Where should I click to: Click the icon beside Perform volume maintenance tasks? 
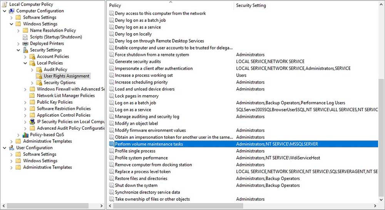(112, 144)
